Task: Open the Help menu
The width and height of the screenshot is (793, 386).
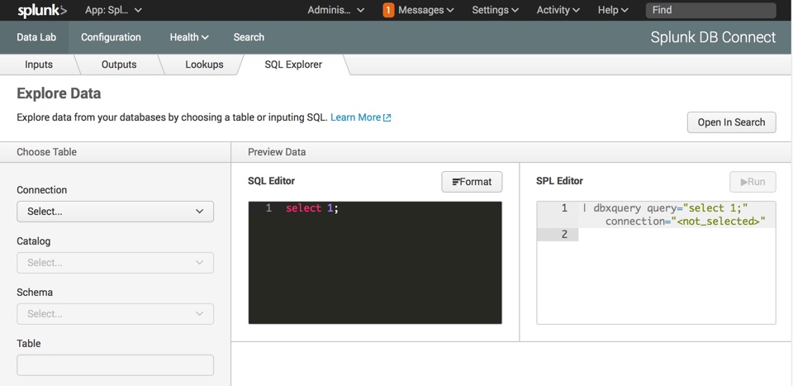Action: tap(613, 10)
